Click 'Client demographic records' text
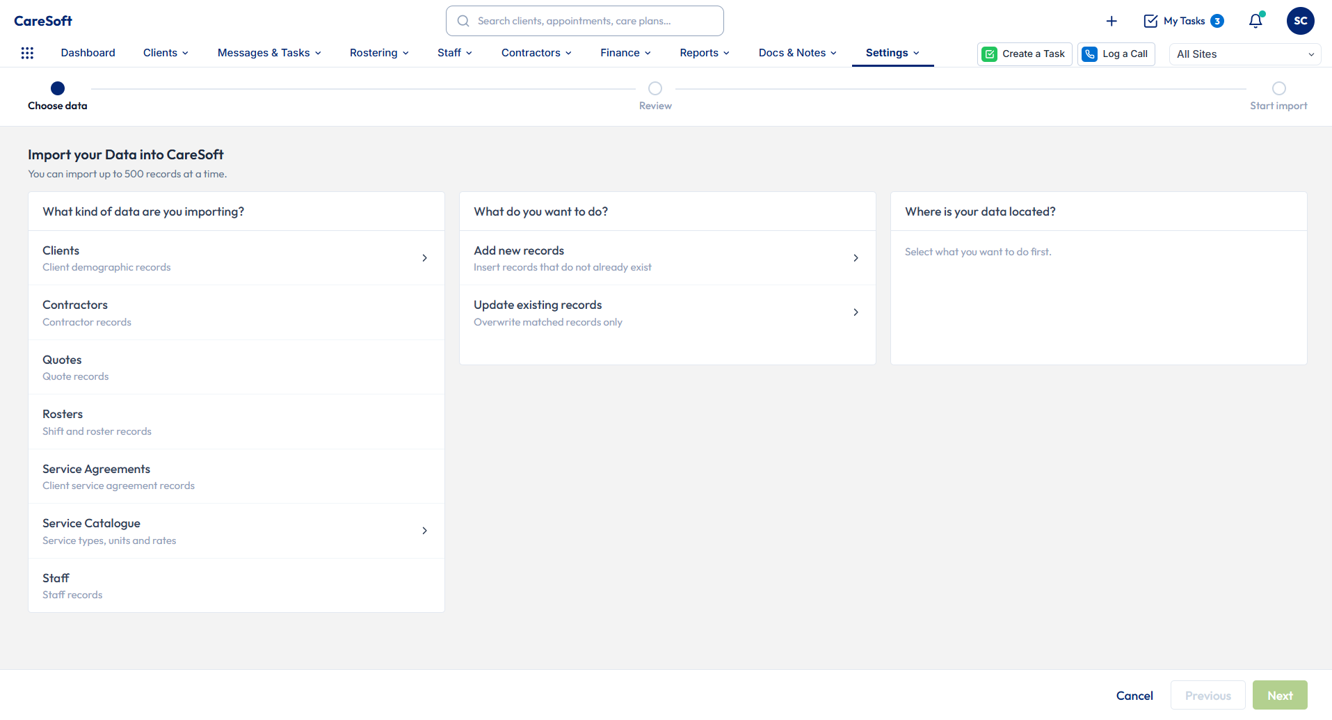The height and width of the screenshot is (720, 1332). click(106, 267)
